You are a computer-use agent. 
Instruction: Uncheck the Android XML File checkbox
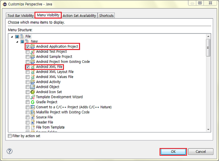point(27,67)
